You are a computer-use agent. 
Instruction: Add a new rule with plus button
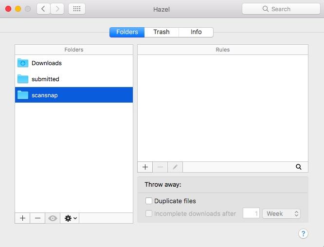tap(145, 167)
